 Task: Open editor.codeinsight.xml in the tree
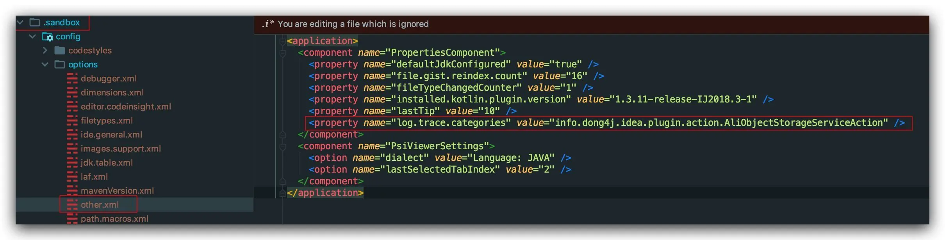click(126, 107)
